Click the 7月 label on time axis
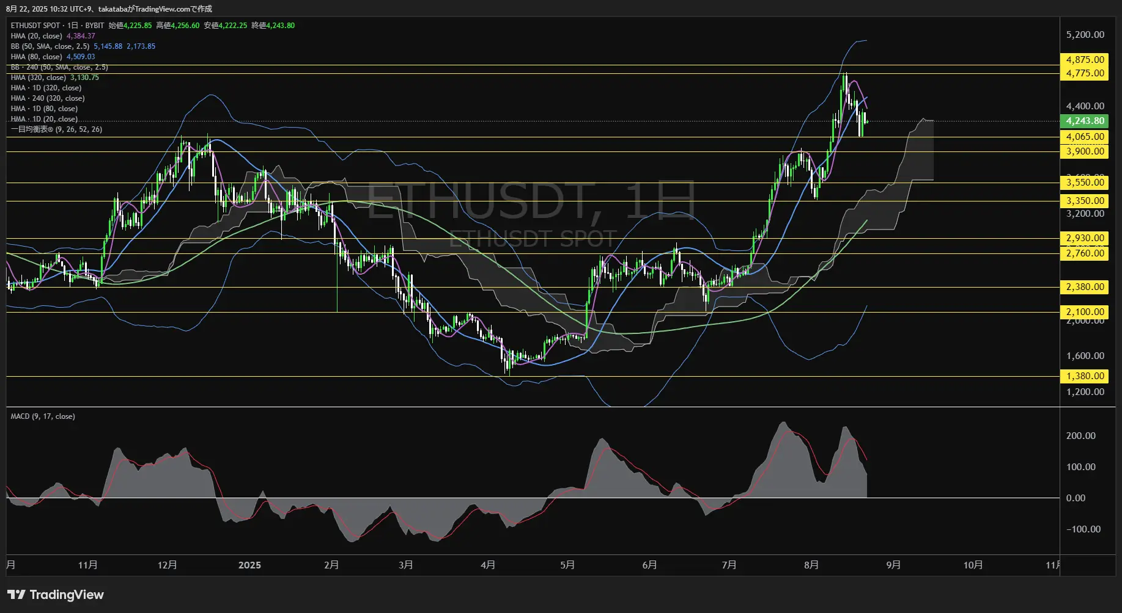Viewport: 1122px width, 613px height. coord(729,565)
